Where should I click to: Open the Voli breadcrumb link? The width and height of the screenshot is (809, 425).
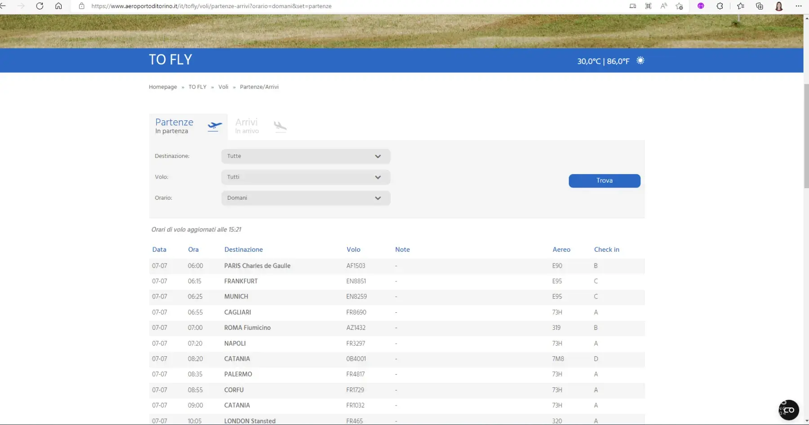pos(223,87)
